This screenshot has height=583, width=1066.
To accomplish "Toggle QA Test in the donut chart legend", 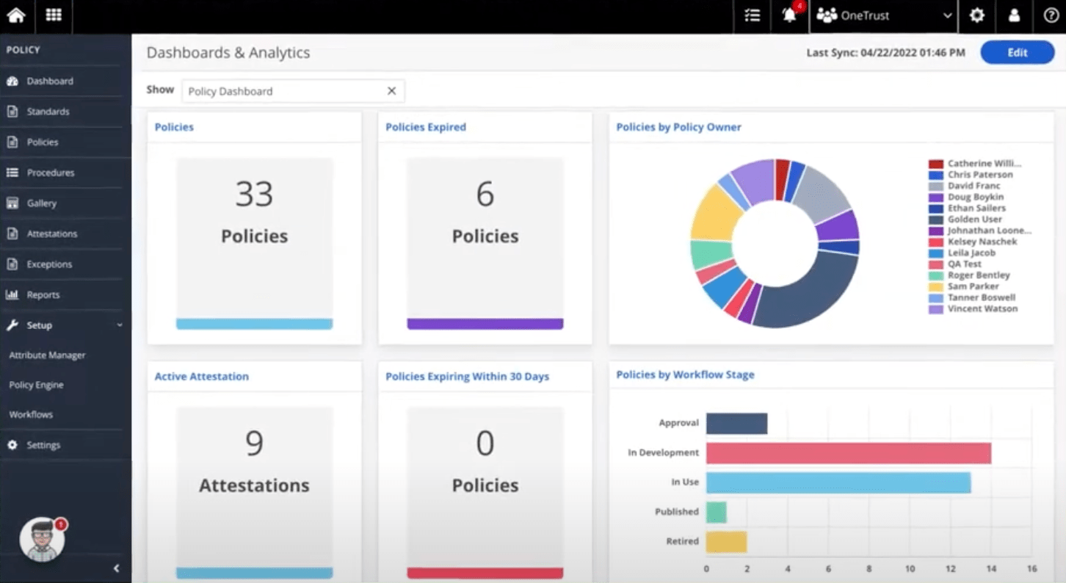I will pyautogui.click(x=969, y=264).
